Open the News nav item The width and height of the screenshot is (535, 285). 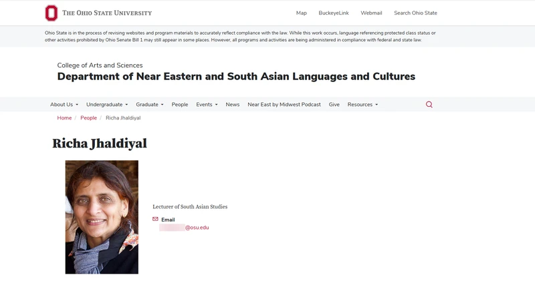[232, 105]
